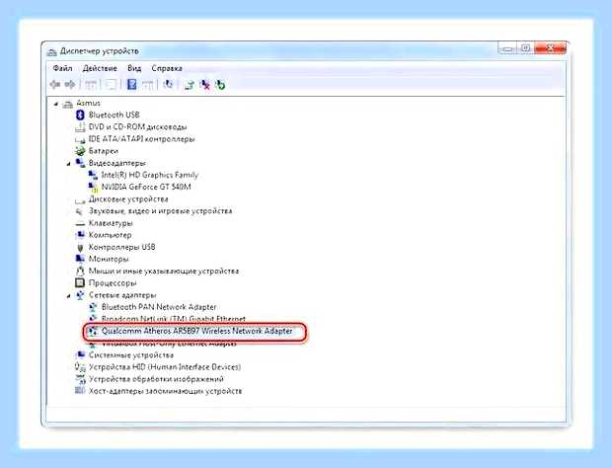Select IDE ATA/ATAPI контроллеры row
The image size is (612, 468).
[141, 139]
